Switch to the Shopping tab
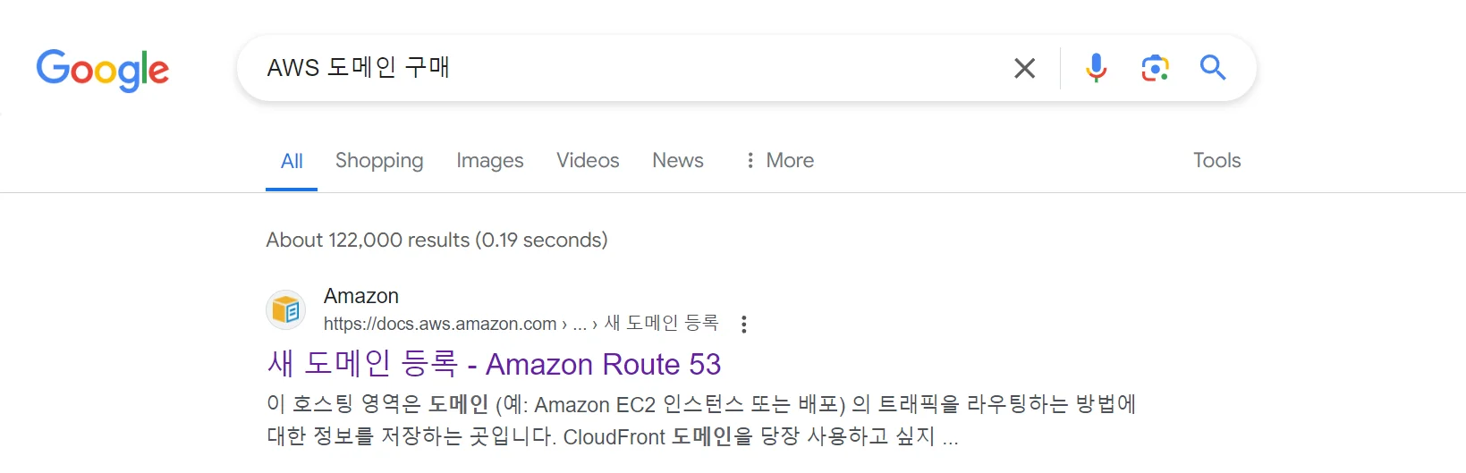The width and height of the screenshot is (1466, 473). point(379,161)
